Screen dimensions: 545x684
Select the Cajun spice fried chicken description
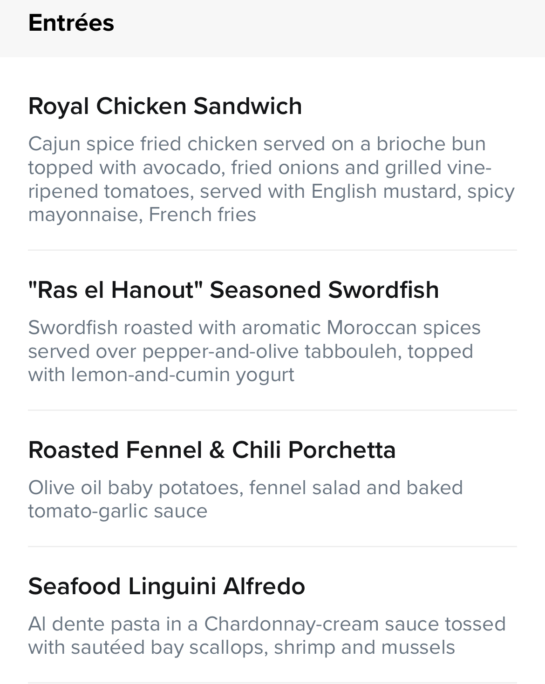(x=272, y=179)
